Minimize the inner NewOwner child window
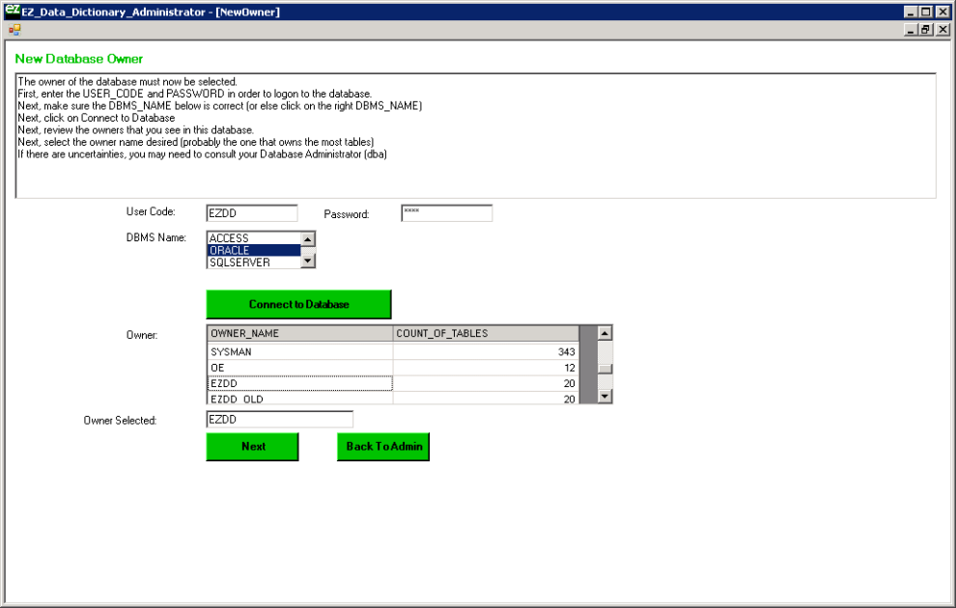 pos(911,30)
